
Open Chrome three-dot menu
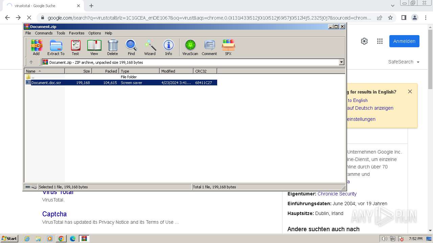pos(425,18)
